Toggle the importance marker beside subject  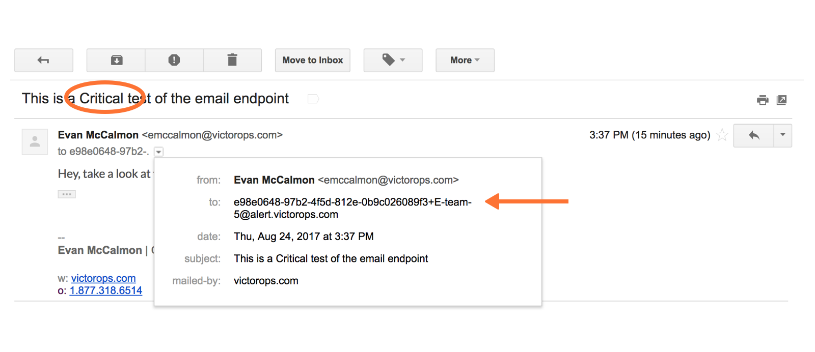click(x=313, y=99)
